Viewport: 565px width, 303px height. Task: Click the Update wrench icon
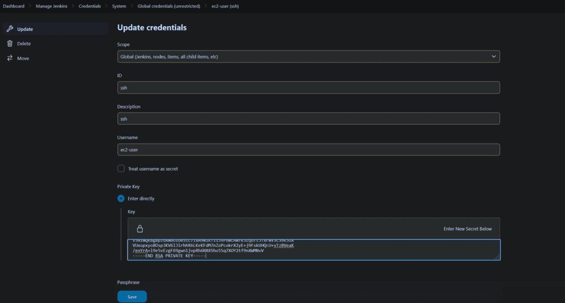[10, 29]
